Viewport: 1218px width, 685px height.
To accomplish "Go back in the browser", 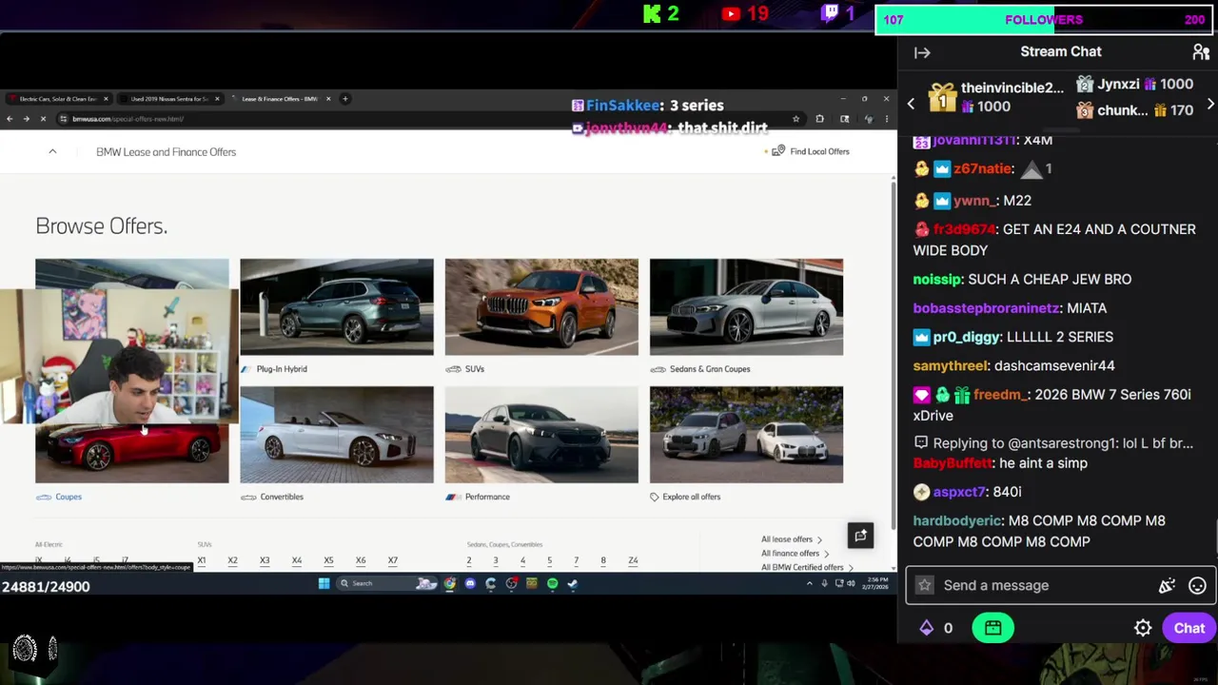I will [x=10, y=119].
